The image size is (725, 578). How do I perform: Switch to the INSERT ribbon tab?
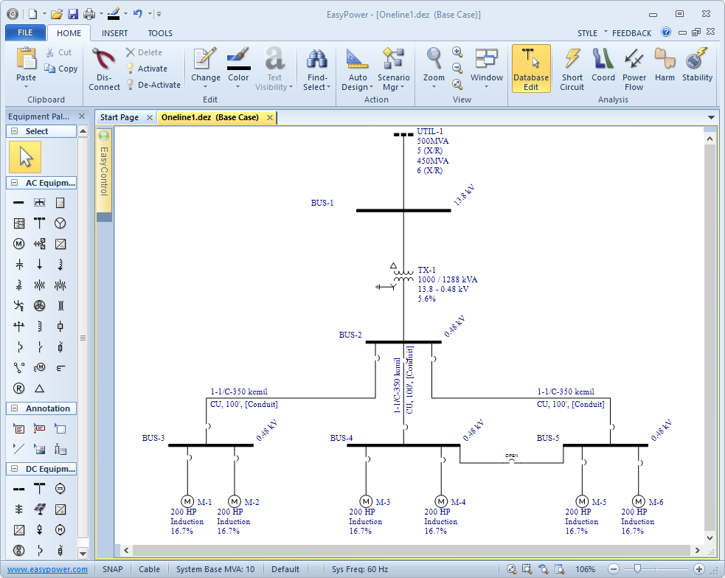coord(114,33)
